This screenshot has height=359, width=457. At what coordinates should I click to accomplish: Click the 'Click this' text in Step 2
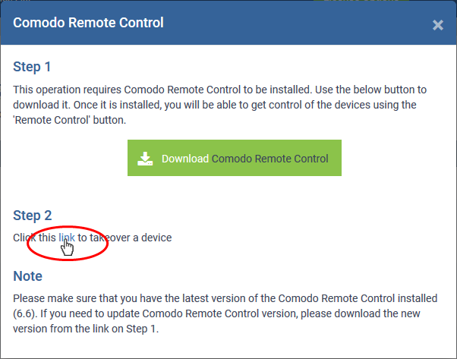34,238
